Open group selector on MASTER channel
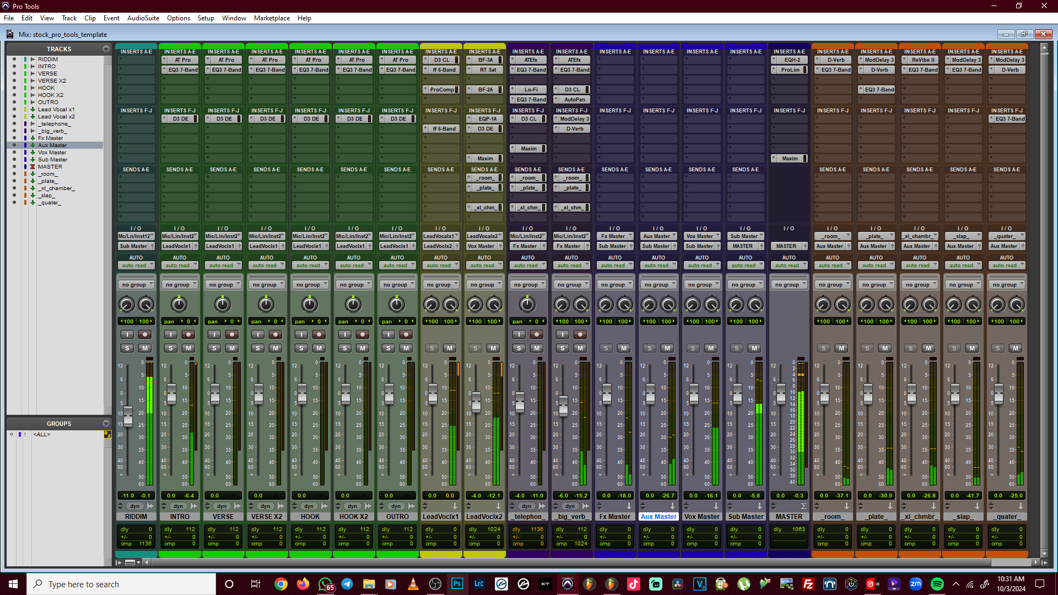The image size is (1058, 595). pyautogui.click(x=789, y=285)
